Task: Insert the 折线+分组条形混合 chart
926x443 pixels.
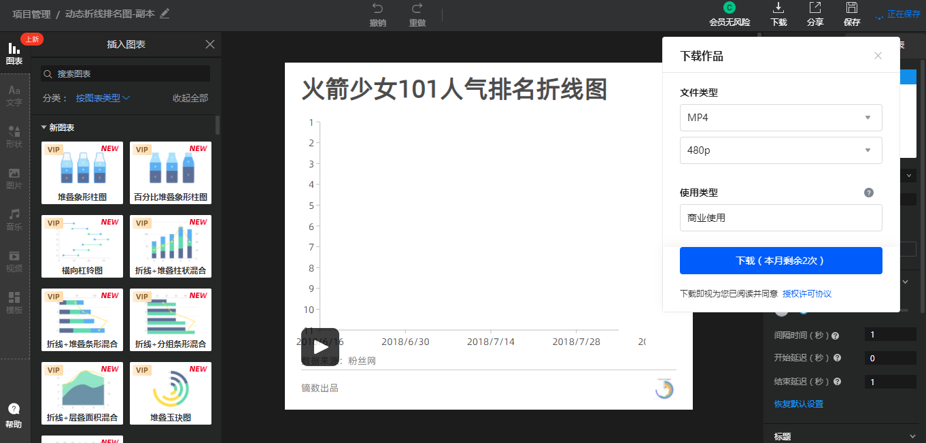Action: [171, 320]
